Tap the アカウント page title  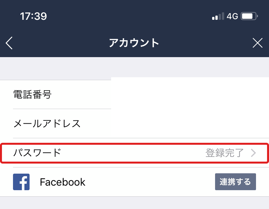click(134, 43)
